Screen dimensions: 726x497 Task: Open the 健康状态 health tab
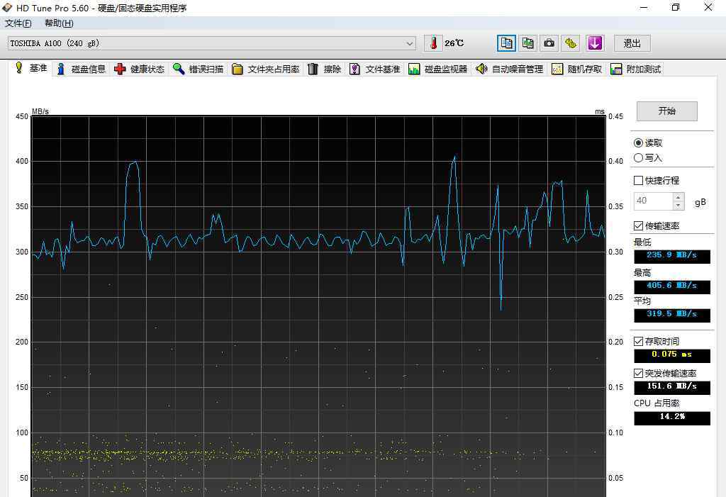[140, 69]
